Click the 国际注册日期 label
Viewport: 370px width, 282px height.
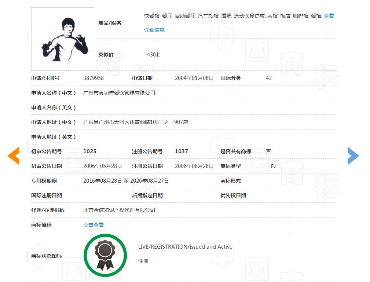(47, 195)
